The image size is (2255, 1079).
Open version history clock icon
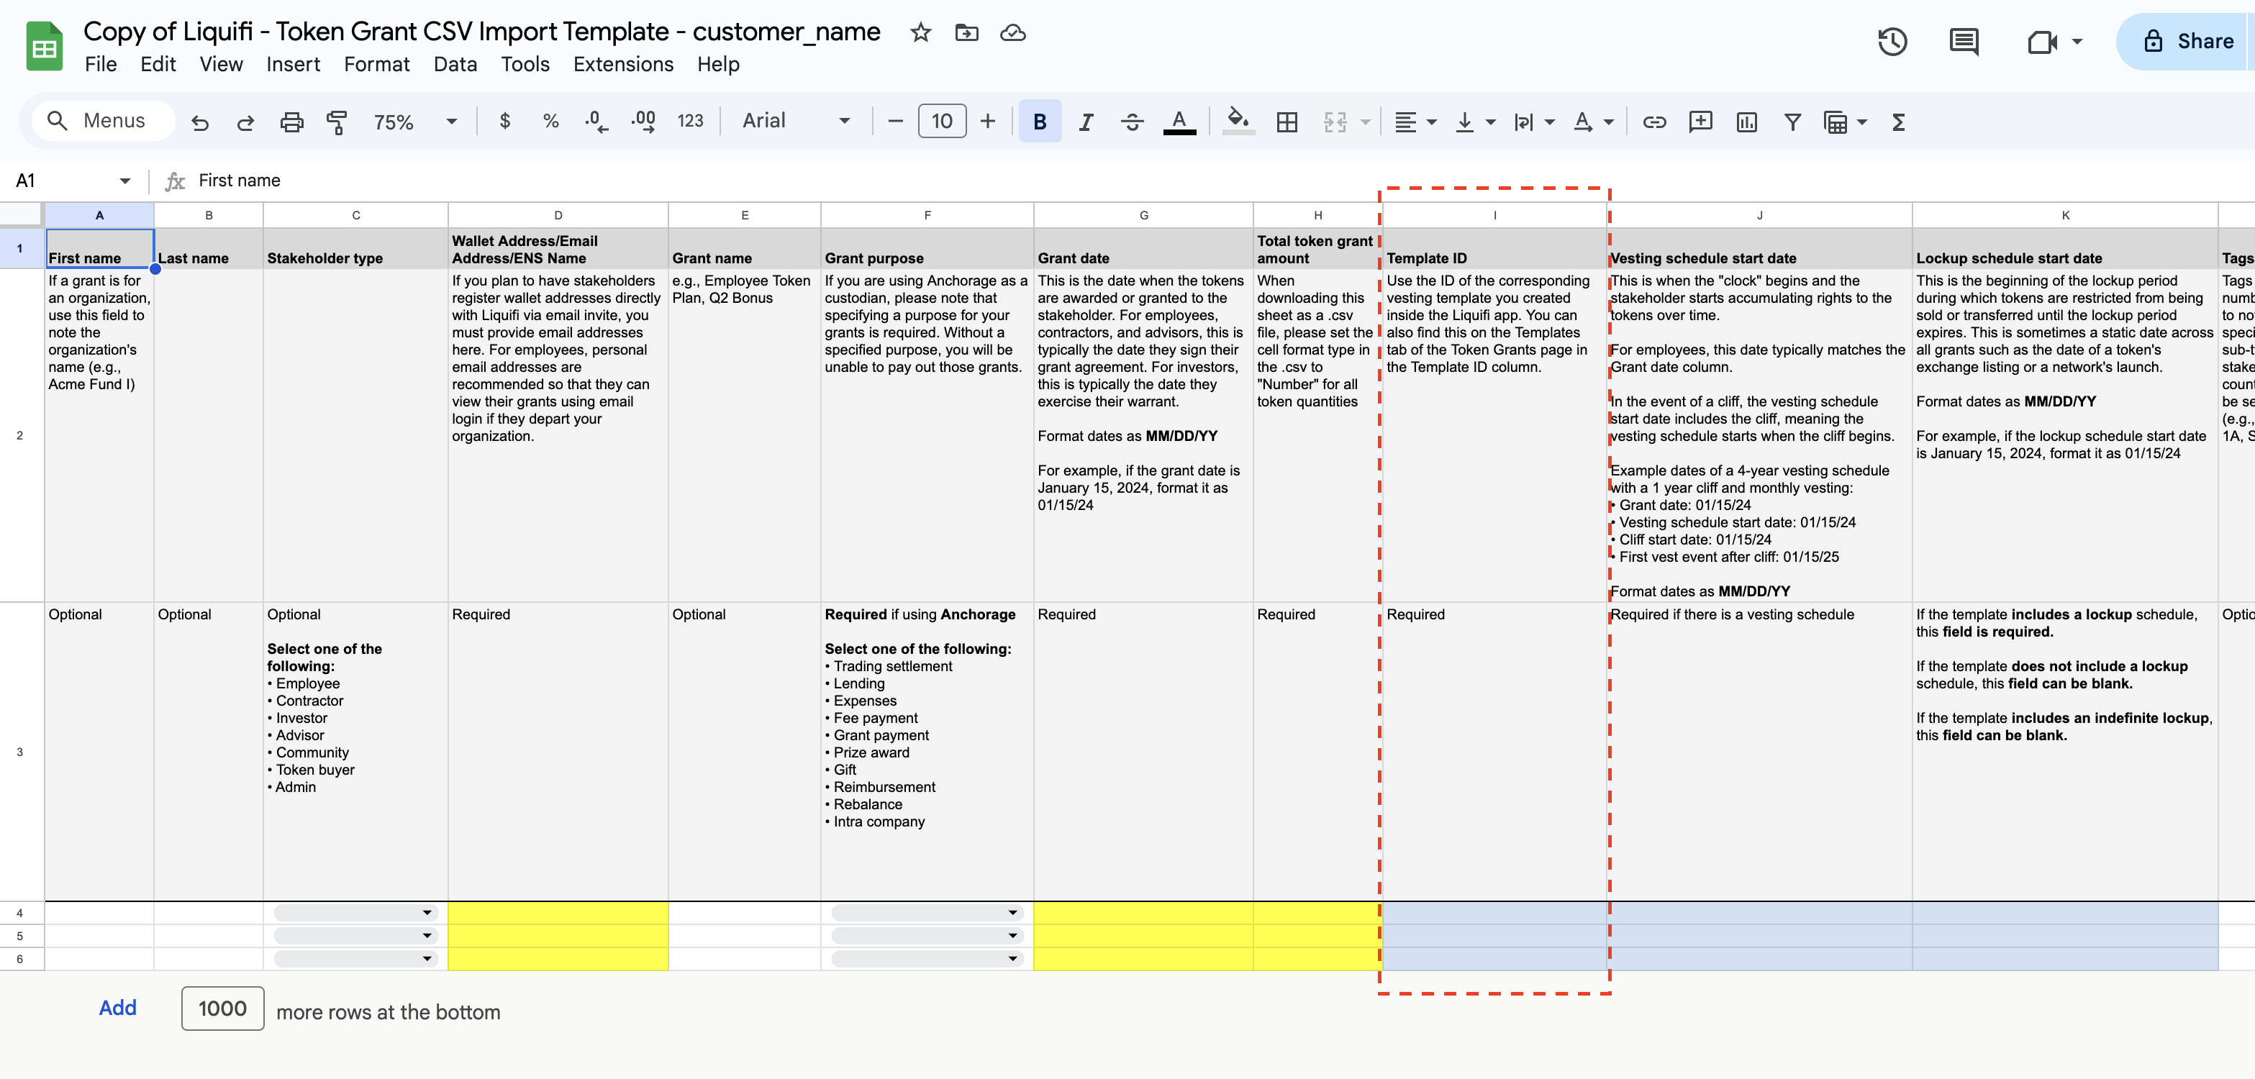(1892, 41)
